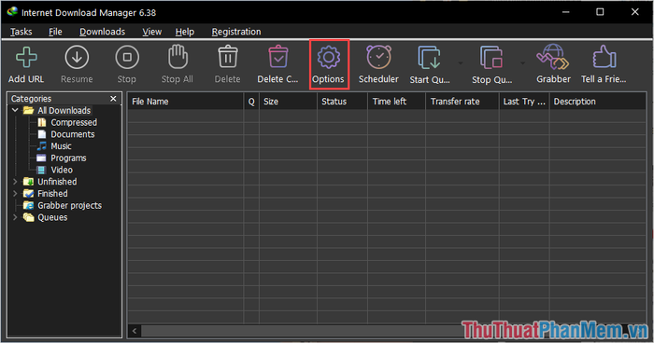Select the All Downloads category
This screenshot has height=343, width=654.
64,110
